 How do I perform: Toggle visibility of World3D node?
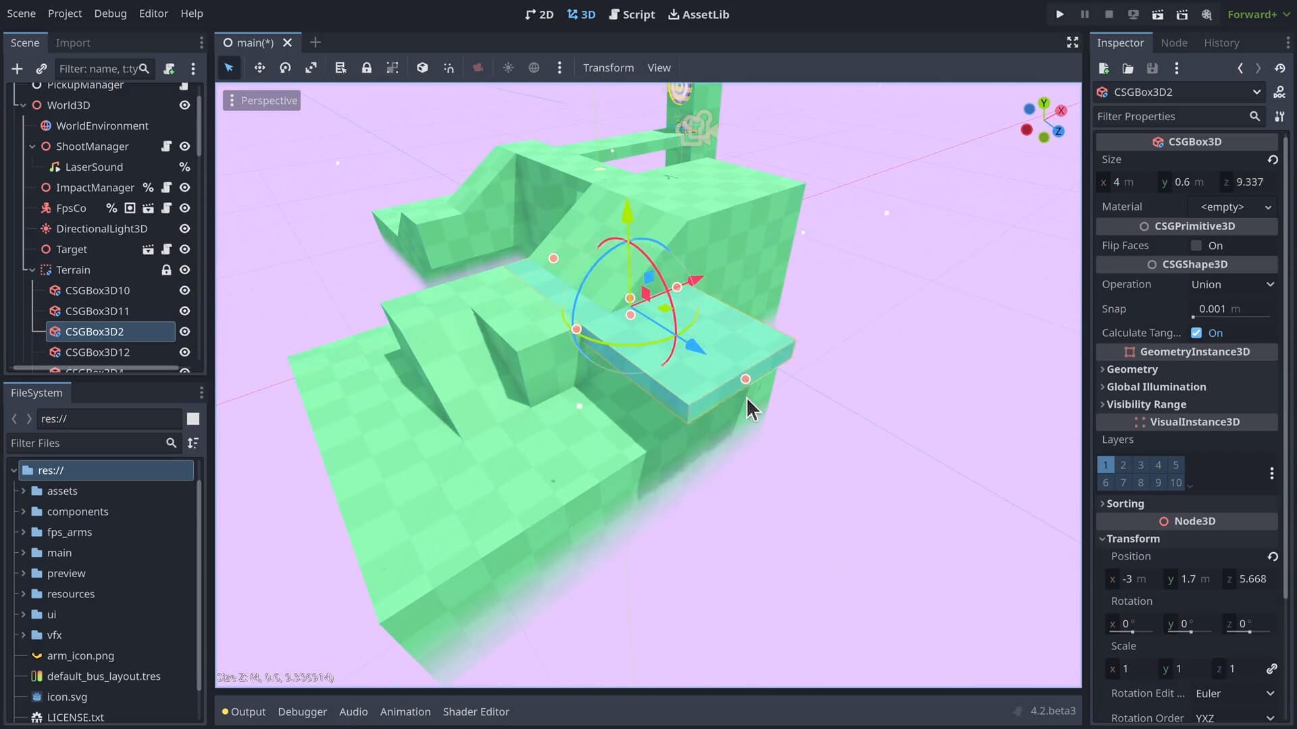point(185,105)
